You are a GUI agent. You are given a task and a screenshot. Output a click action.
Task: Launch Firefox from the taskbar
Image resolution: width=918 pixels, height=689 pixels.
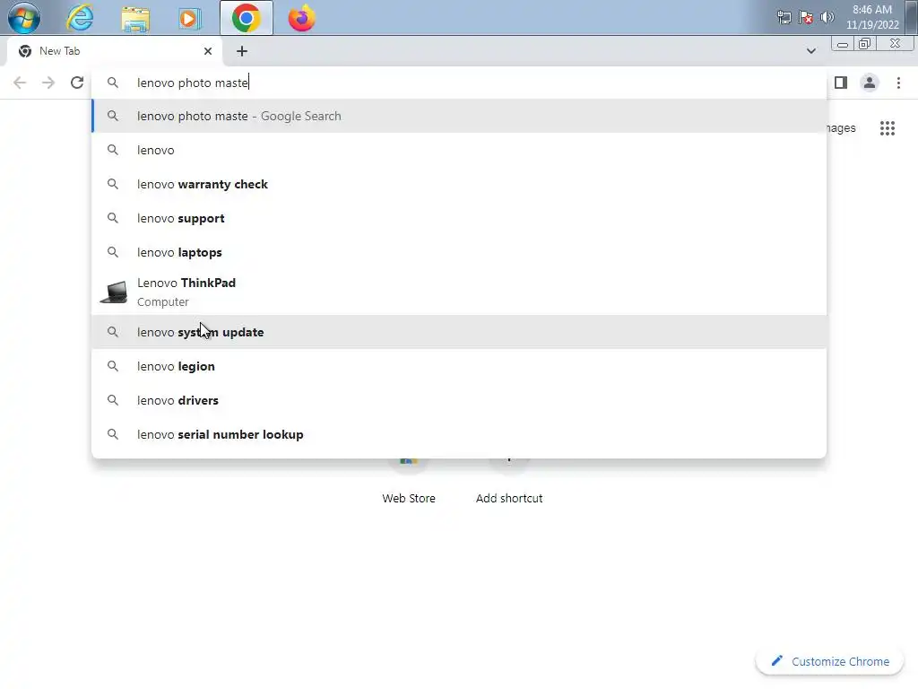[x=301, y=18]
